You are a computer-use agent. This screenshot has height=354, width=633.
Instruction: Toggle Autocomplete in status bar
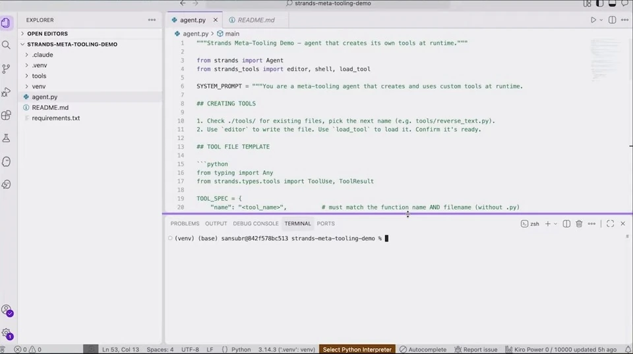pos(423,349)
